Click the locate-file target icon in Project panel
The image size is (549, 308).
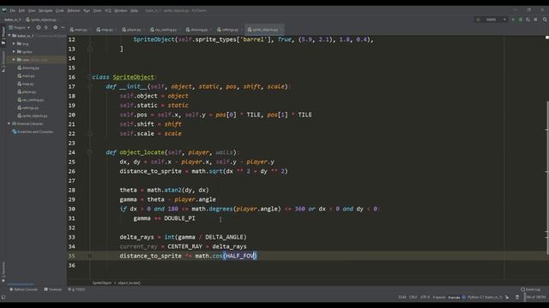(39, 27)
